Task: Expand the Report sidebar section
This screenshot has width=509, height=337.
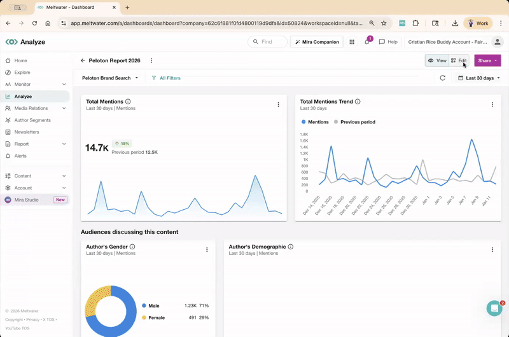Action: [x=64, y=144]
